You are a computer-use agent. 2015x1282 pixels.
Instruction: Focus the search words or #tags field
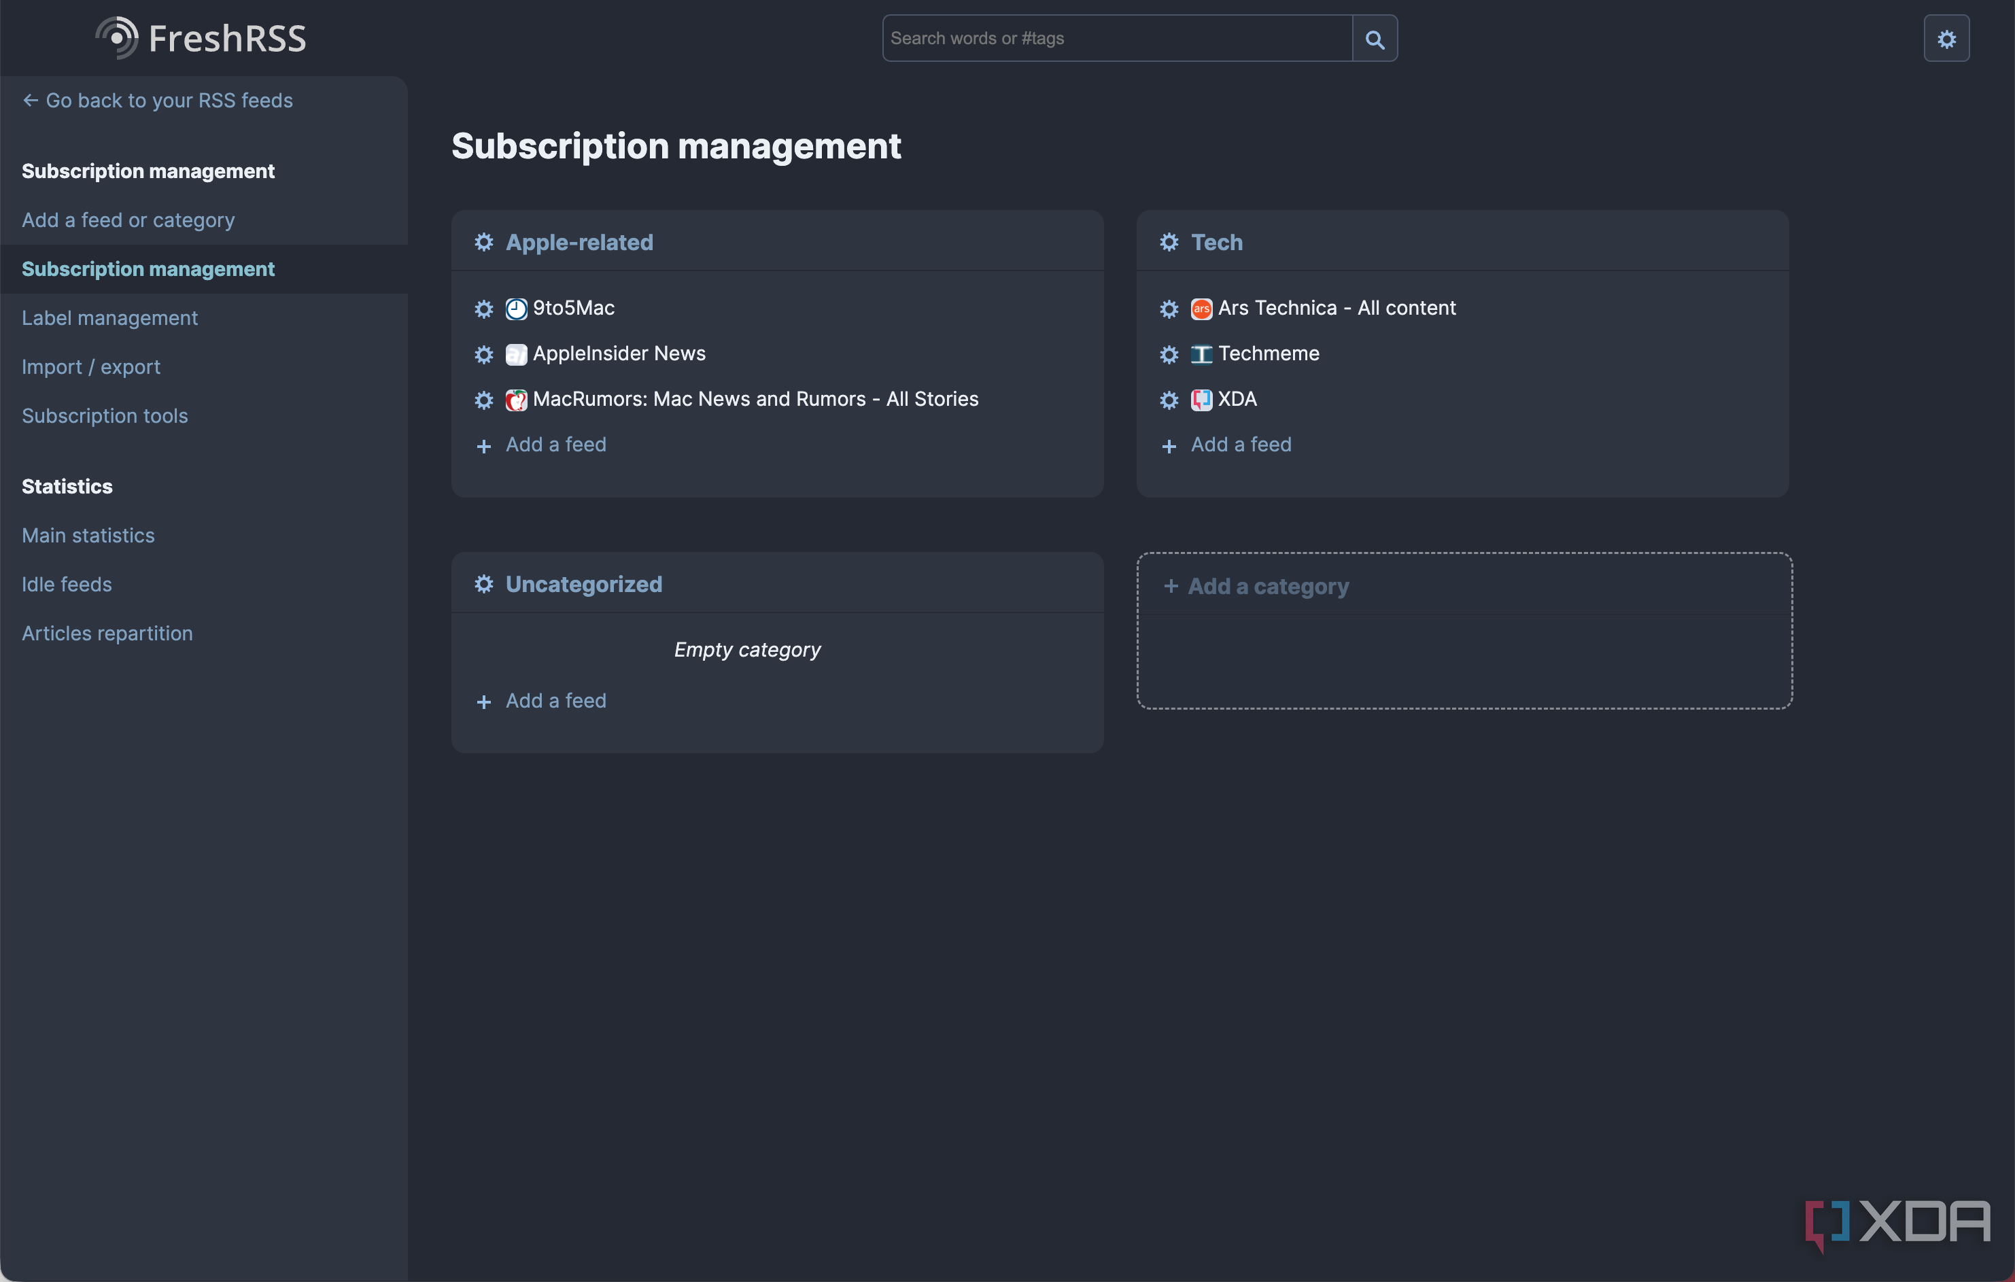point(1117,39)
